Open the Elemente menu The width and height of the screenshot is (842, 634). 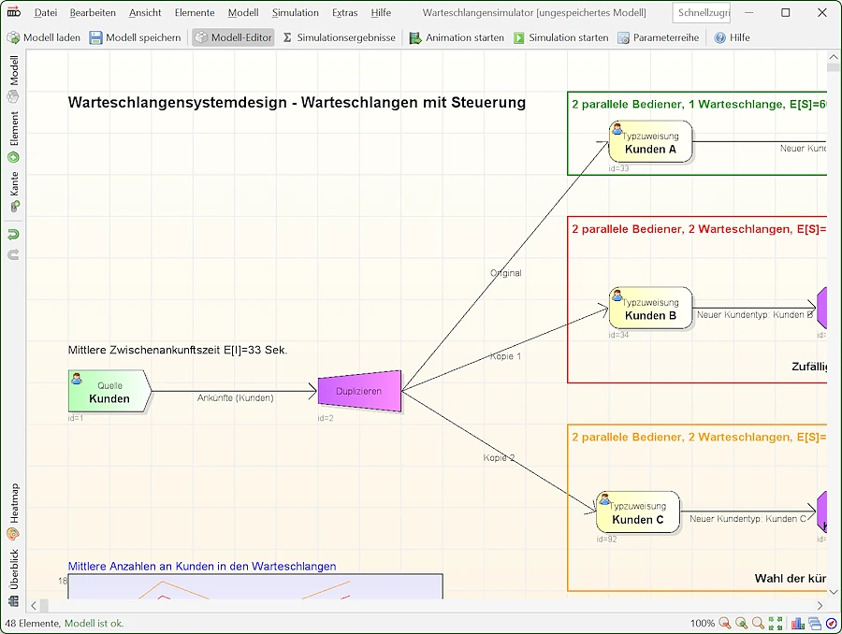(195, 12)
